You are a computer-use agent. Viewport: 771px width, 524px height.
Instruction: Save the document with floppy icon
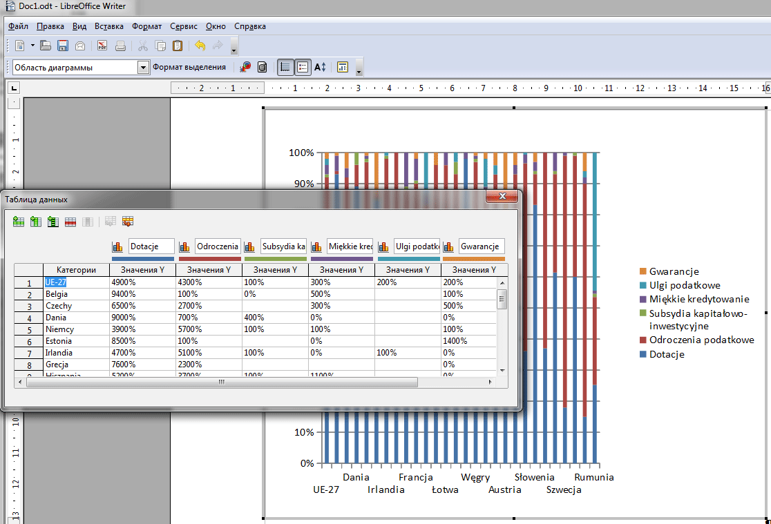click(x=63, y=46)
